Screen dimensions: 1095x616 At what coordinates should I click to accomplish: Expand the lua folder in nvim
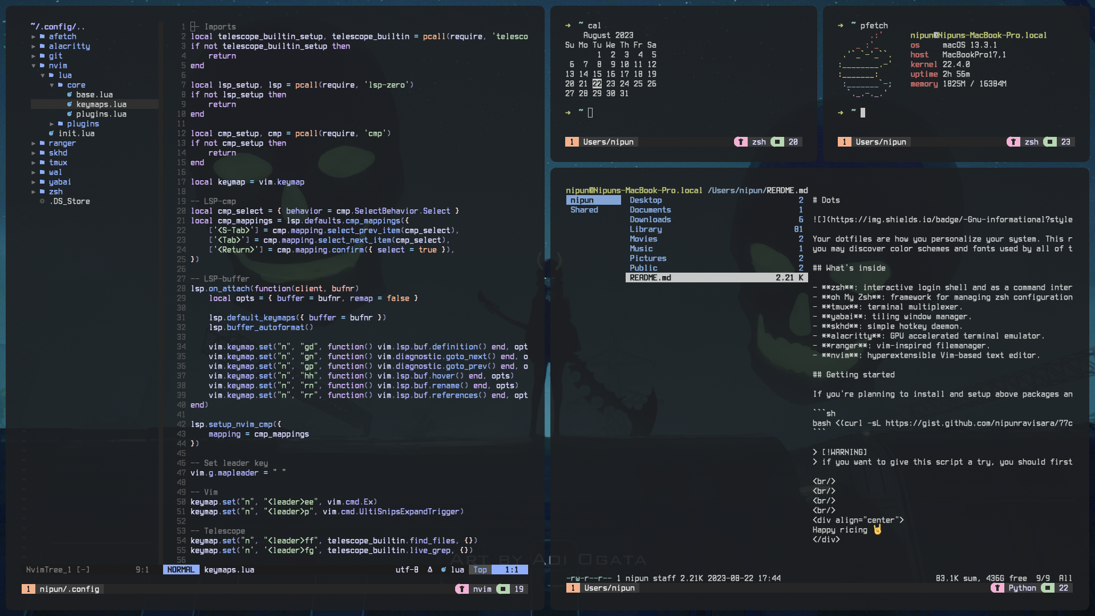click(66, 75)
